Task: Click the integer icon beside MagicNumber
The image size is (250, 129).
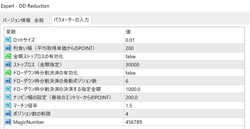Action: pyautogui.click(x=8, y=122)
